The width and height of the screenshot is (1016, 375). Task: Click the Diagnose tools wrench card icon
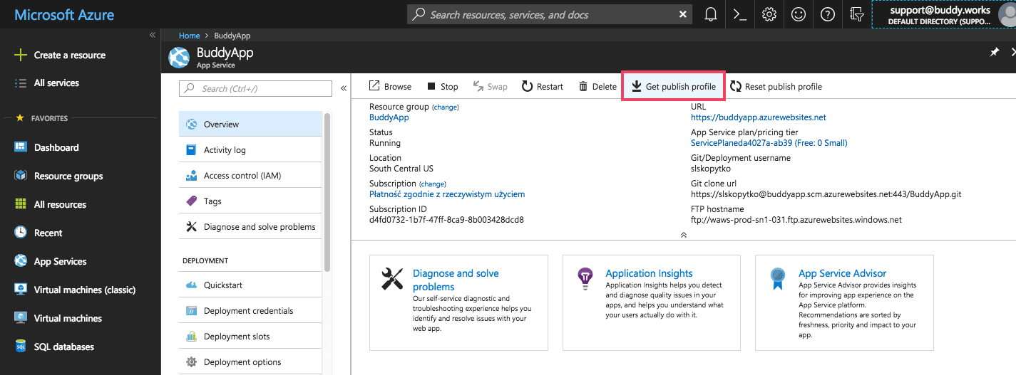click(x=392, y=279)
